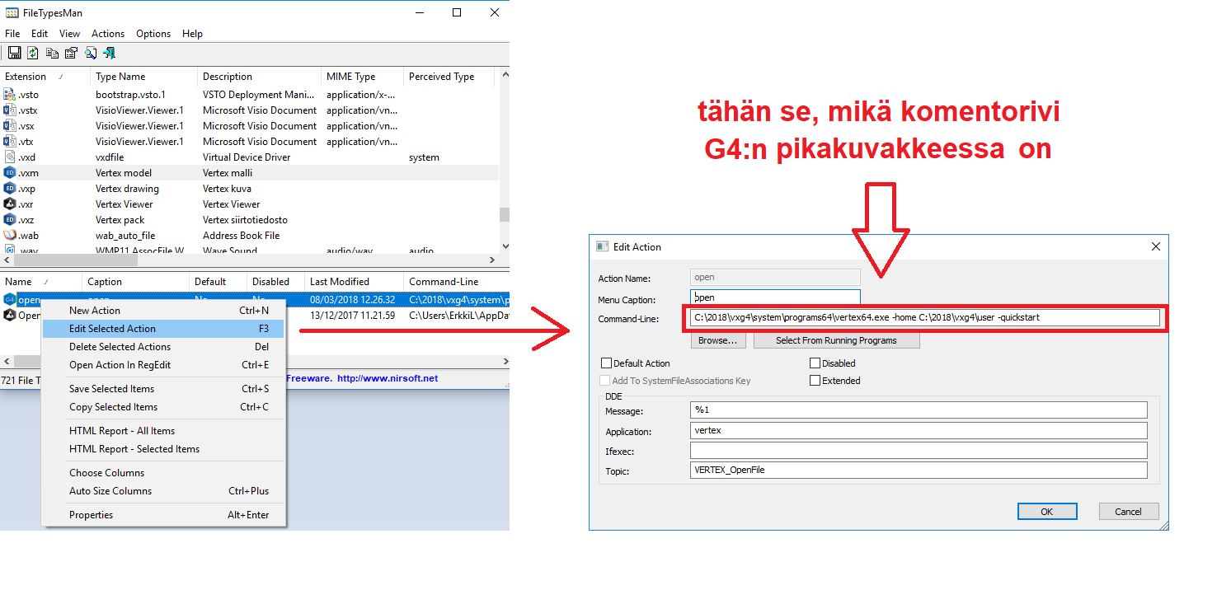1217x590 pixels.
Task: Click the Find toolbar icon
Action: [x=91, y=54]
